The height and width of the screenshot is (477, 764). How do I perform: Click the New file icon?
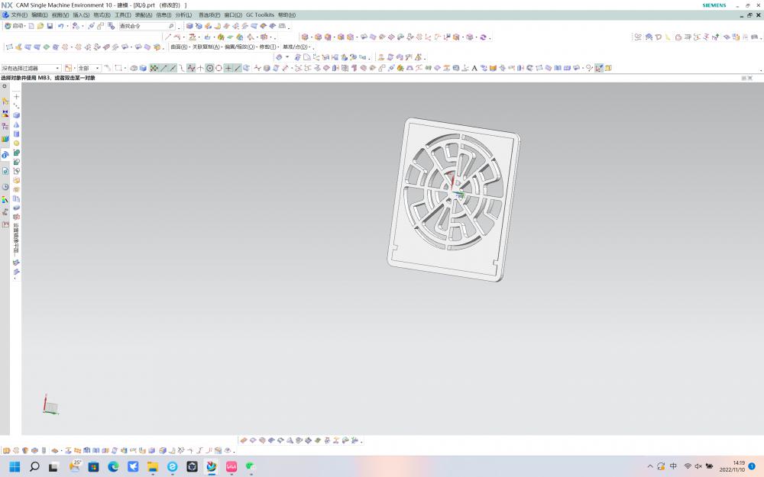tap(31, 26)
